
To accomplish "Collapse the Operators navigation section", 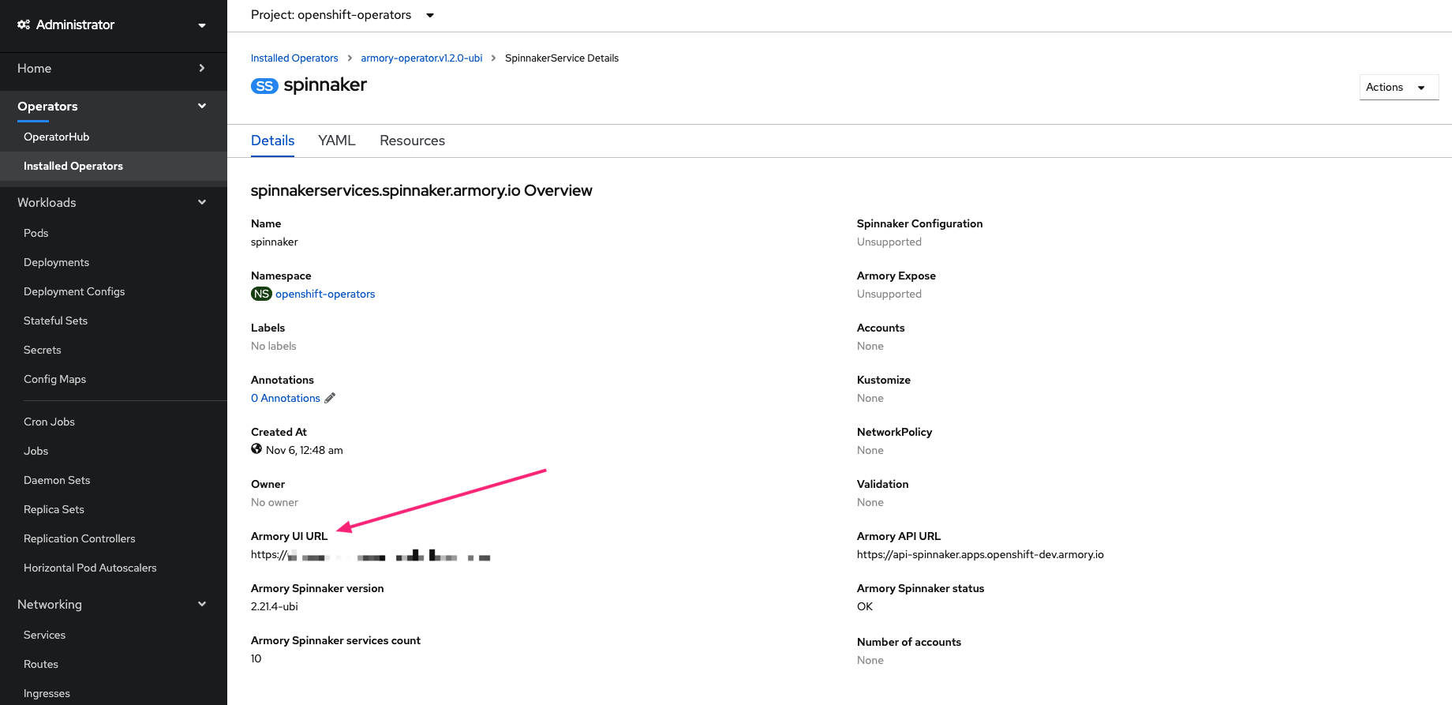I will [x=113, y=107].
